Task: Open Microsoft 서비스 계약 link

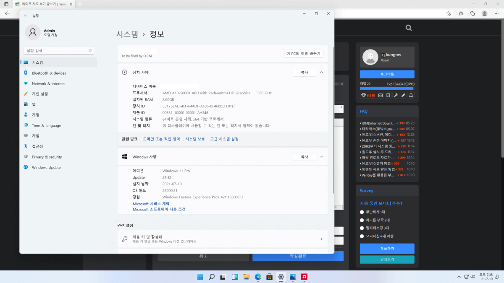Action: 151,204
